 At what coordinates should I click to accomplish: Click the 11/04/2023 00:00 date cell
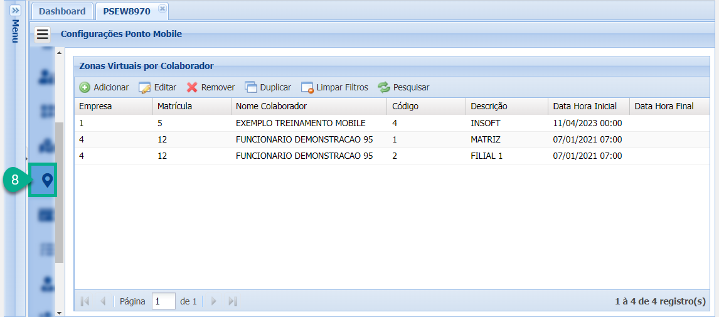click(589, 123)
